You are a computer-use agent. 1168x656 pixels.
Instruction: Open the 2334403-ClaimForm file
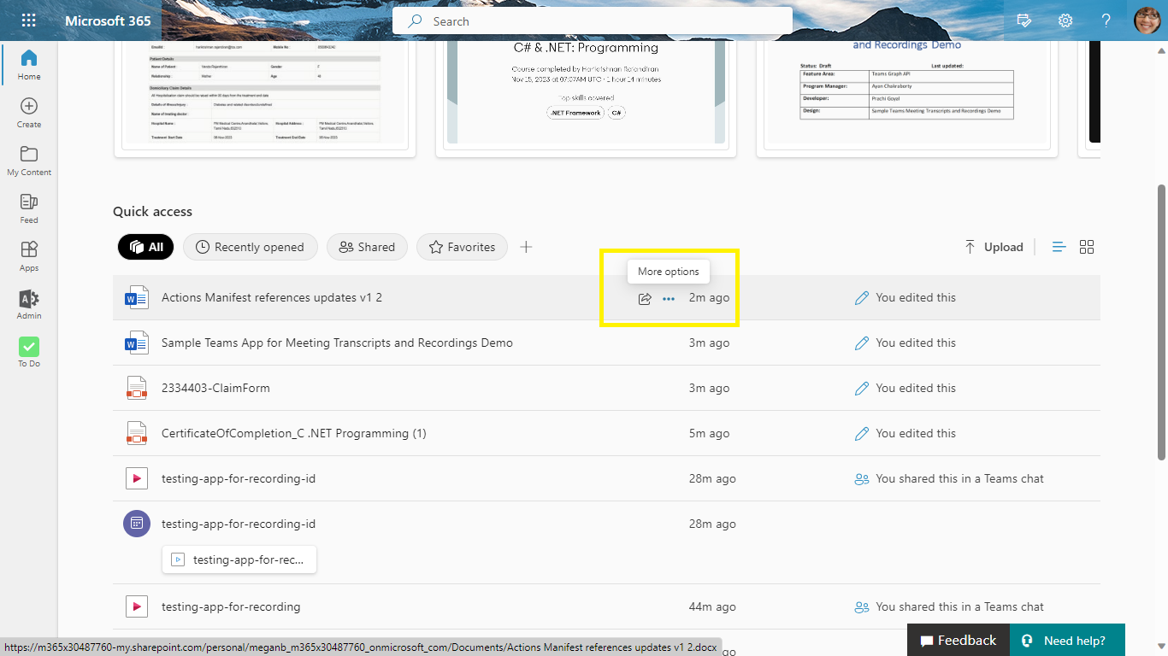(215, 388)
